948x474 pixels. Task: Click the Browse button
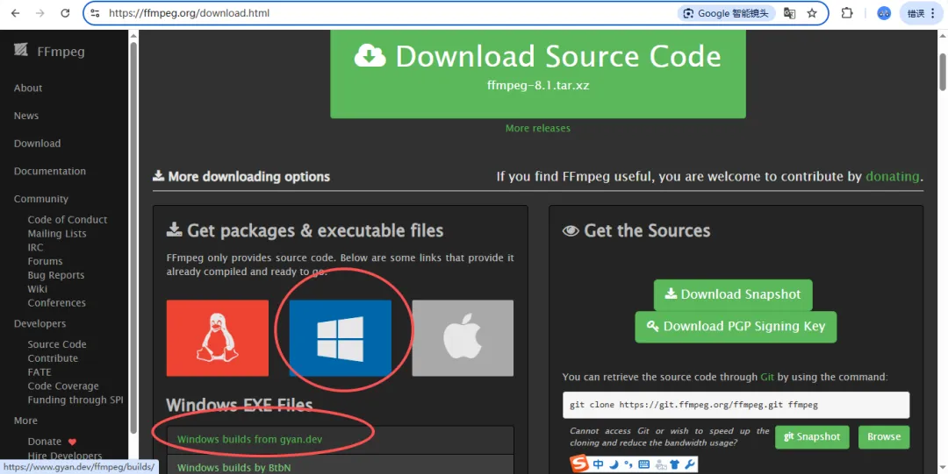click(x=884, y=437)
